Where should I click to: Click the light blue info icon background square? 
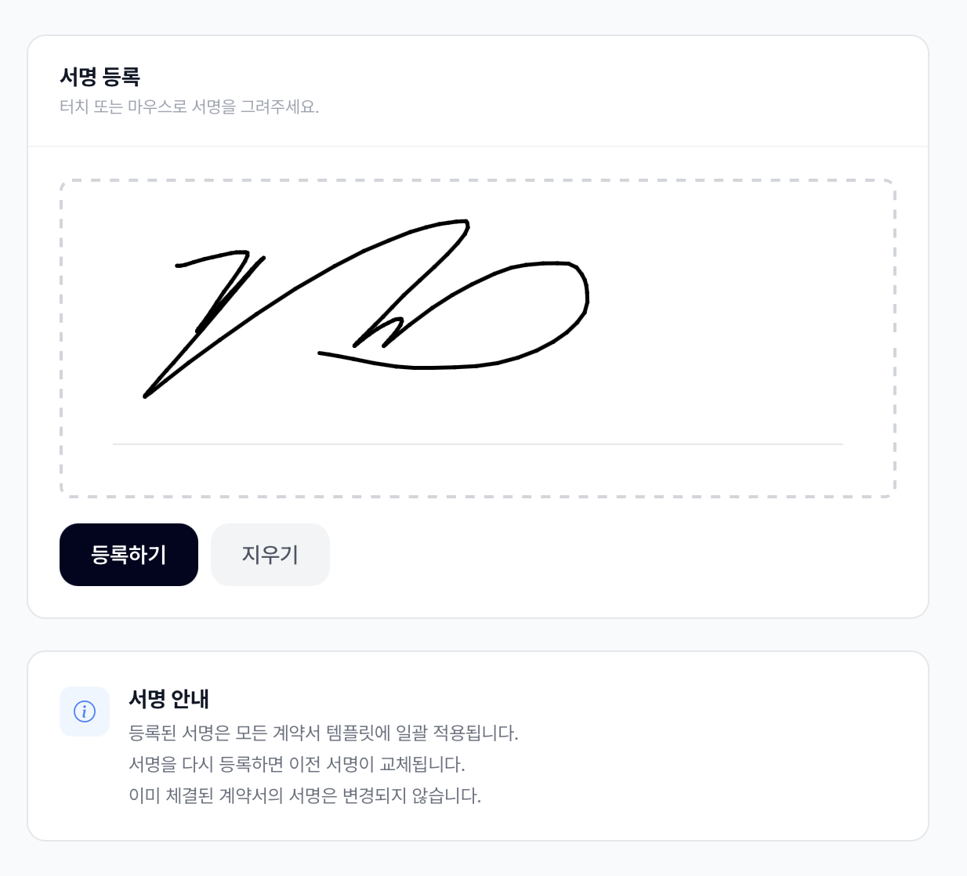85,711
